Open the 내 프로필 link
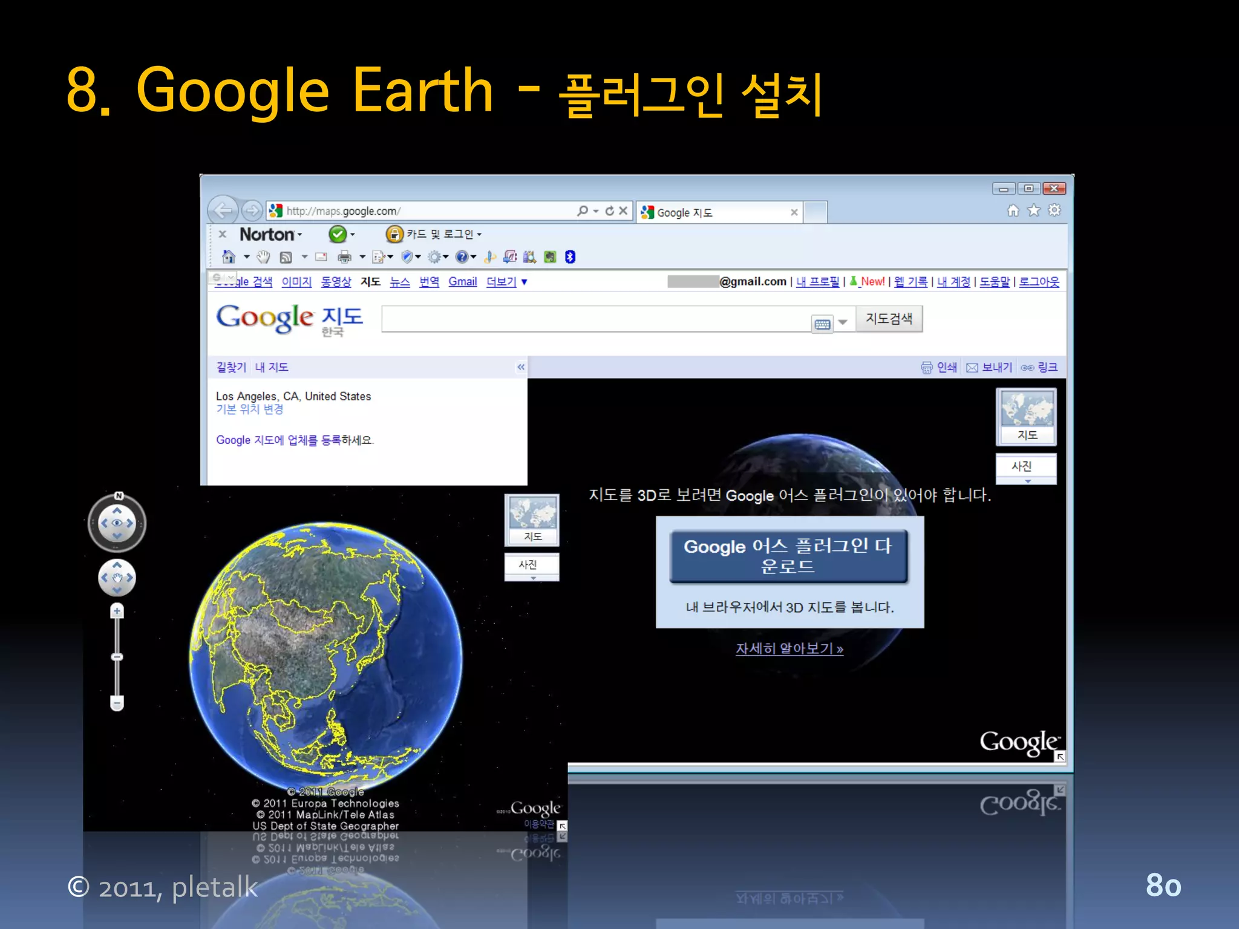Viewport: 1239px width, 929px height. [x=817, y=282]
